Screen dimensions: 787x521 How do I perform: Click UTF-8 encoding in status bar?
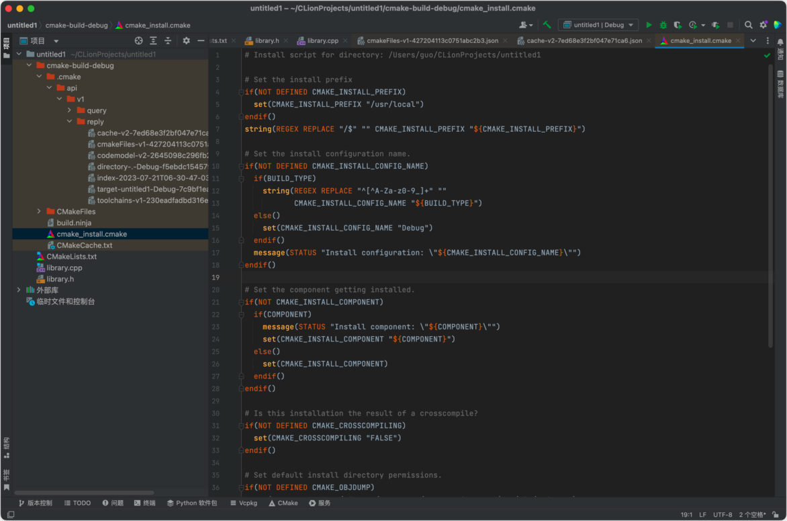coord(723,514)
